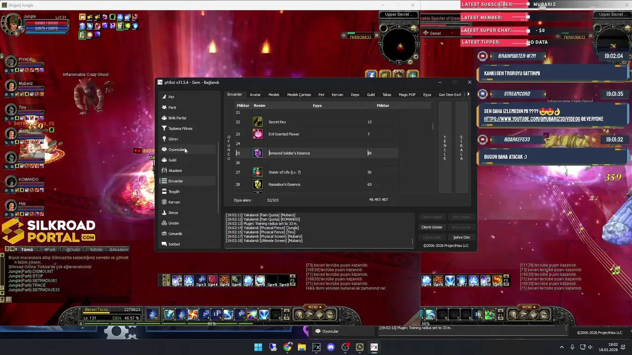
Task: Click the 52/103 item space value
Action: (x=273, y=200)
